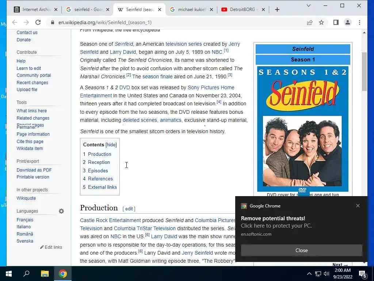Viewport: 374px width, 281px height.
Task: Open the Upload file link
Action: click(x=27, y=90)
